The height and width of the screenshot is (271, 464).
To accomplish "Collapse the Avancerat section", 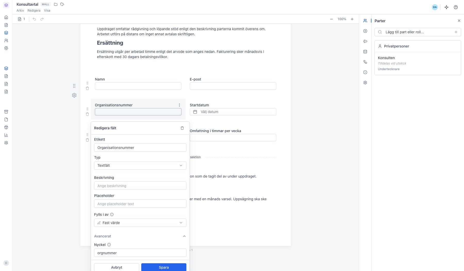I will (x=140, y=236).
